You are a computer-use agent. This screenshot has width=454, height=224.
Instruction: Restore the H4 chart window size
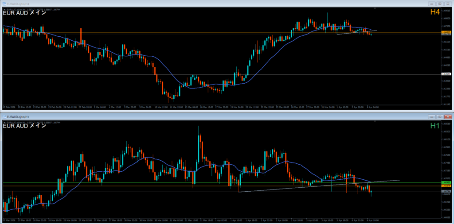coord(439,3)
